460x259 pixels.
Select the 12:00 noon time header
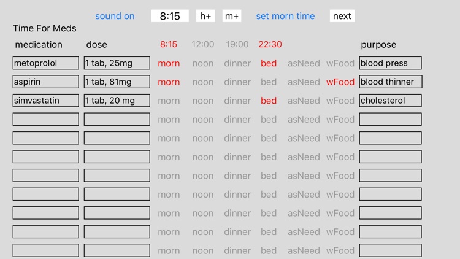pyautogui.click(x=203, y=44)
